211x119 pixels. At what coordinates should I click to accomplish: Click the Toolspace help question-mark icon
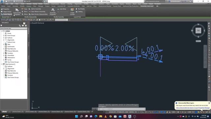pos(26,25)
